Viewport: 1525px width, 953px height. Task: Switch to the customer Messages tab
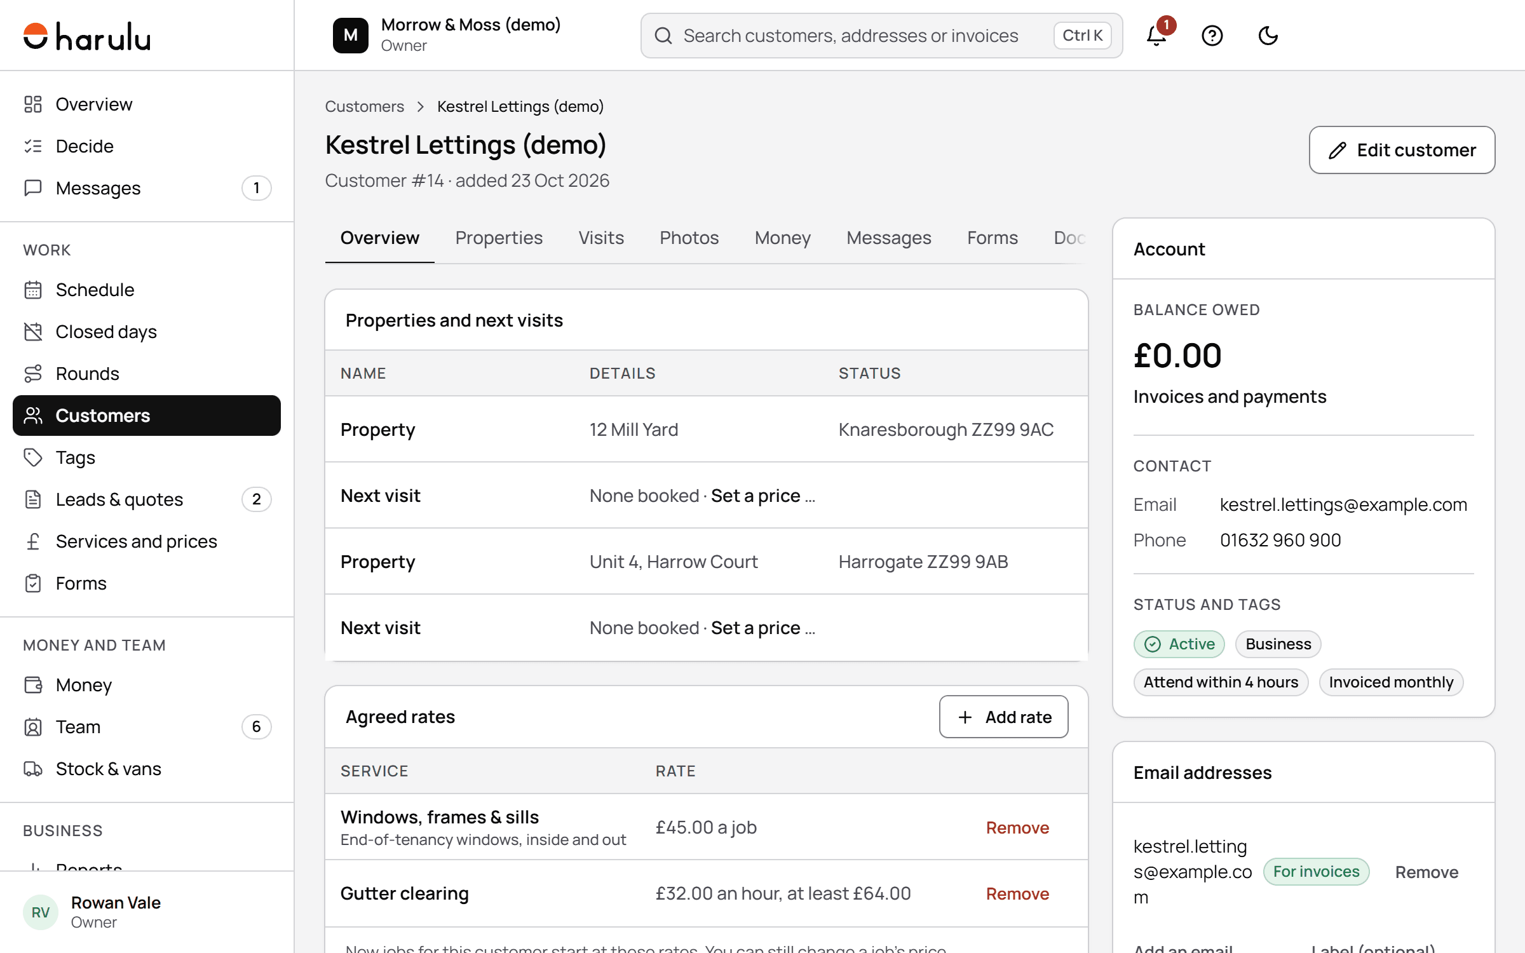pyautogui.click(x=888, y=238)
